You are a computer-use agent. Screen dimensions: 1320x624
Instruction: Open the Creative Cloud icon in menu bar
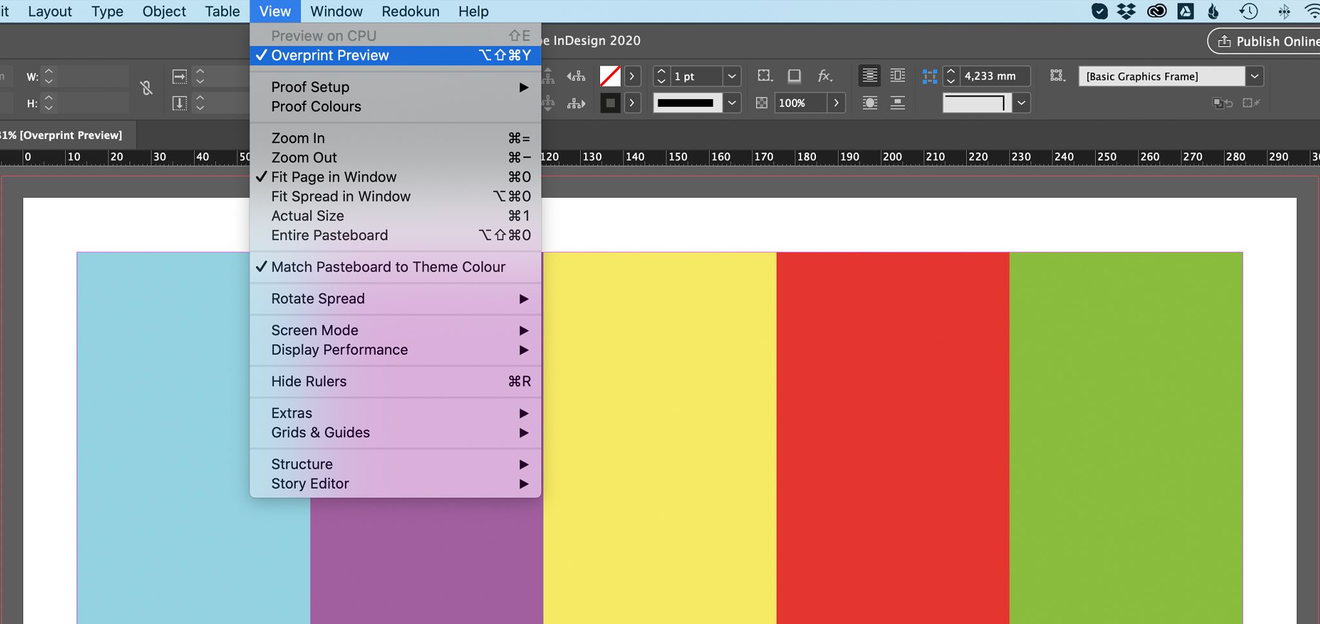tap(1156, 11)
